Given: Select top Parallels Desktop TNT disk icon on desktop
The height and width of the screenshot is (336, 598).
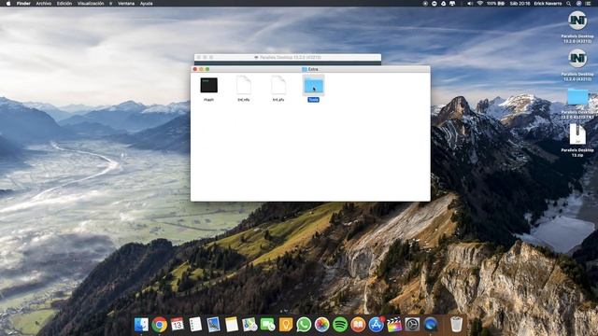Looking at the screenshot, I should pyautogui.click(x=577, y=21).
